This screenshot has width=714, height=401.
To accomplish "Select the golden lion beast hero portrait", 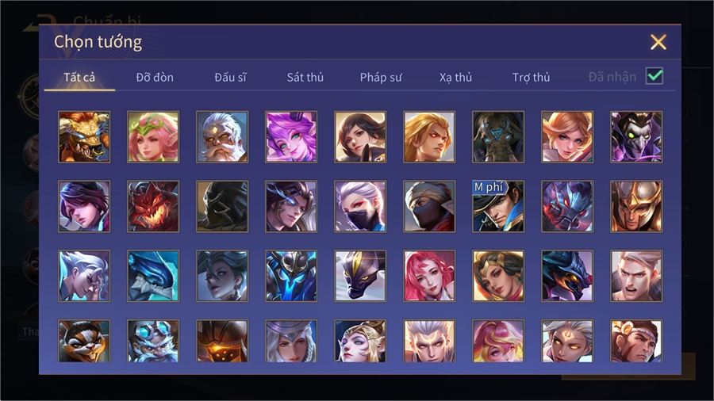I will coord(84,137).
